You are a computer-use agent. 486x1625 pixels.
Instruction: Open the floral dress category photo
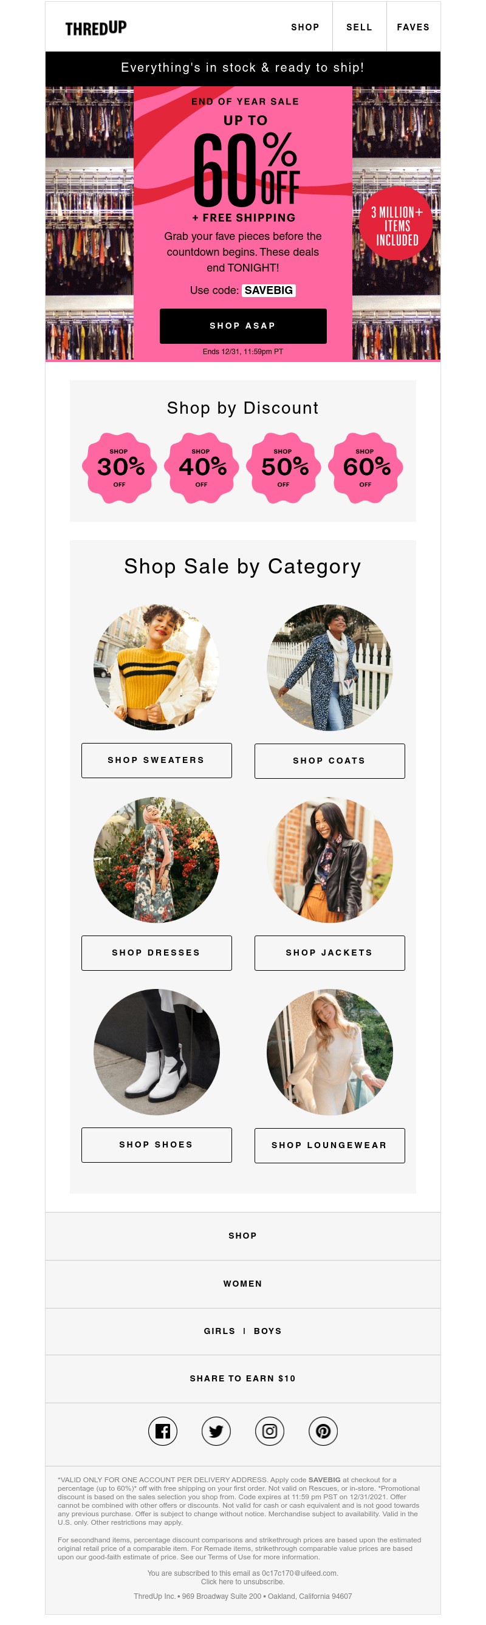coord(157,860)
